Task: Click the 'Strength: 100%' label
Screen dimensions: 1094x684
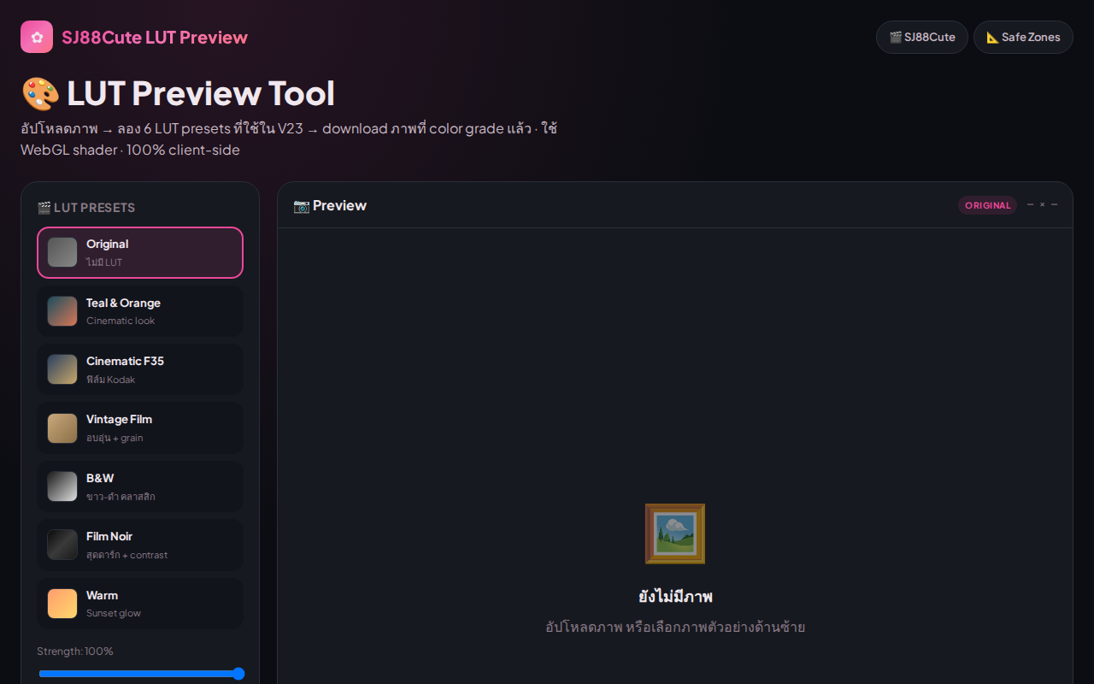Action: pos(75,652)
